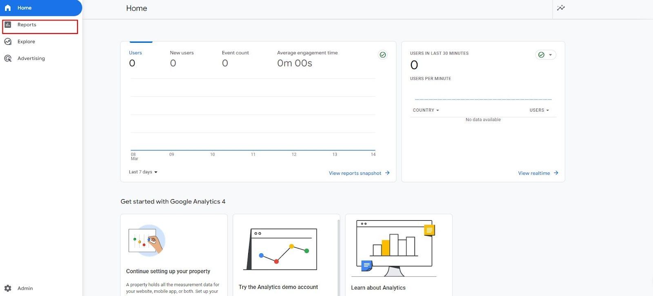
Task: Expand the Last 7 days dropdown
Action: 143,172
